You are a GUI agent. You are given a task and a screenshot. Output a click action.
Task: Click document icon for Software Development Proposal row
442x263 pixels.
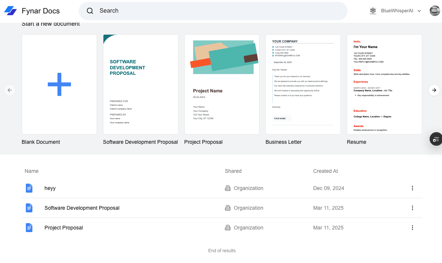click(x=29, y=208)
